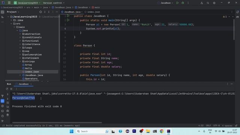Select the JavaBean tab in Run panel
The width and height of the screenshot is (240, 135).
pos(24,84)
